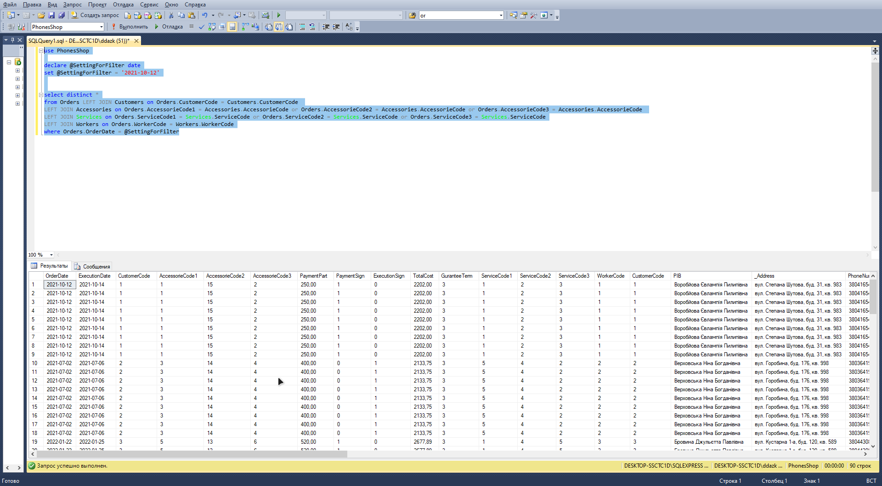The height and width of the screenshot is (486, 882).
Task: Click the editor split handle at top right
Action: (x=875, y=51)
